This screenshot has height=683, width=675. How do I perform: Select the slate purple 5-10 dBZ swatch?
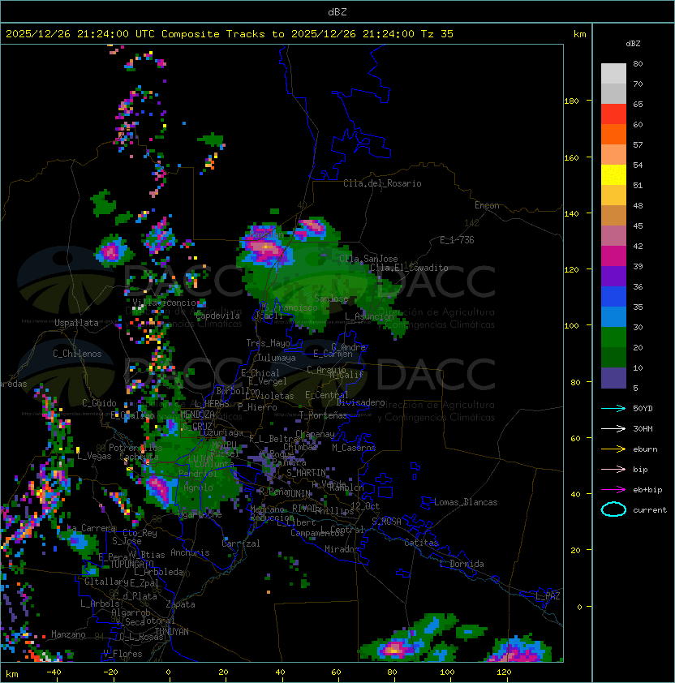coord(613,378)
